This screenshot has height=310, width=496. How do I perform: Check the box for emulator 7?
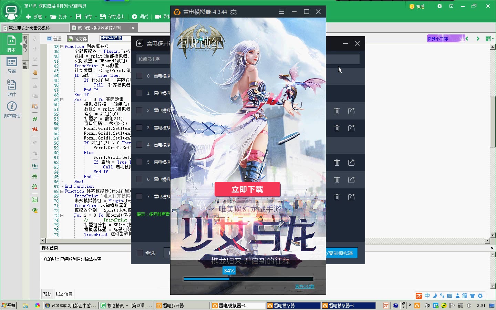coord(139,196)
